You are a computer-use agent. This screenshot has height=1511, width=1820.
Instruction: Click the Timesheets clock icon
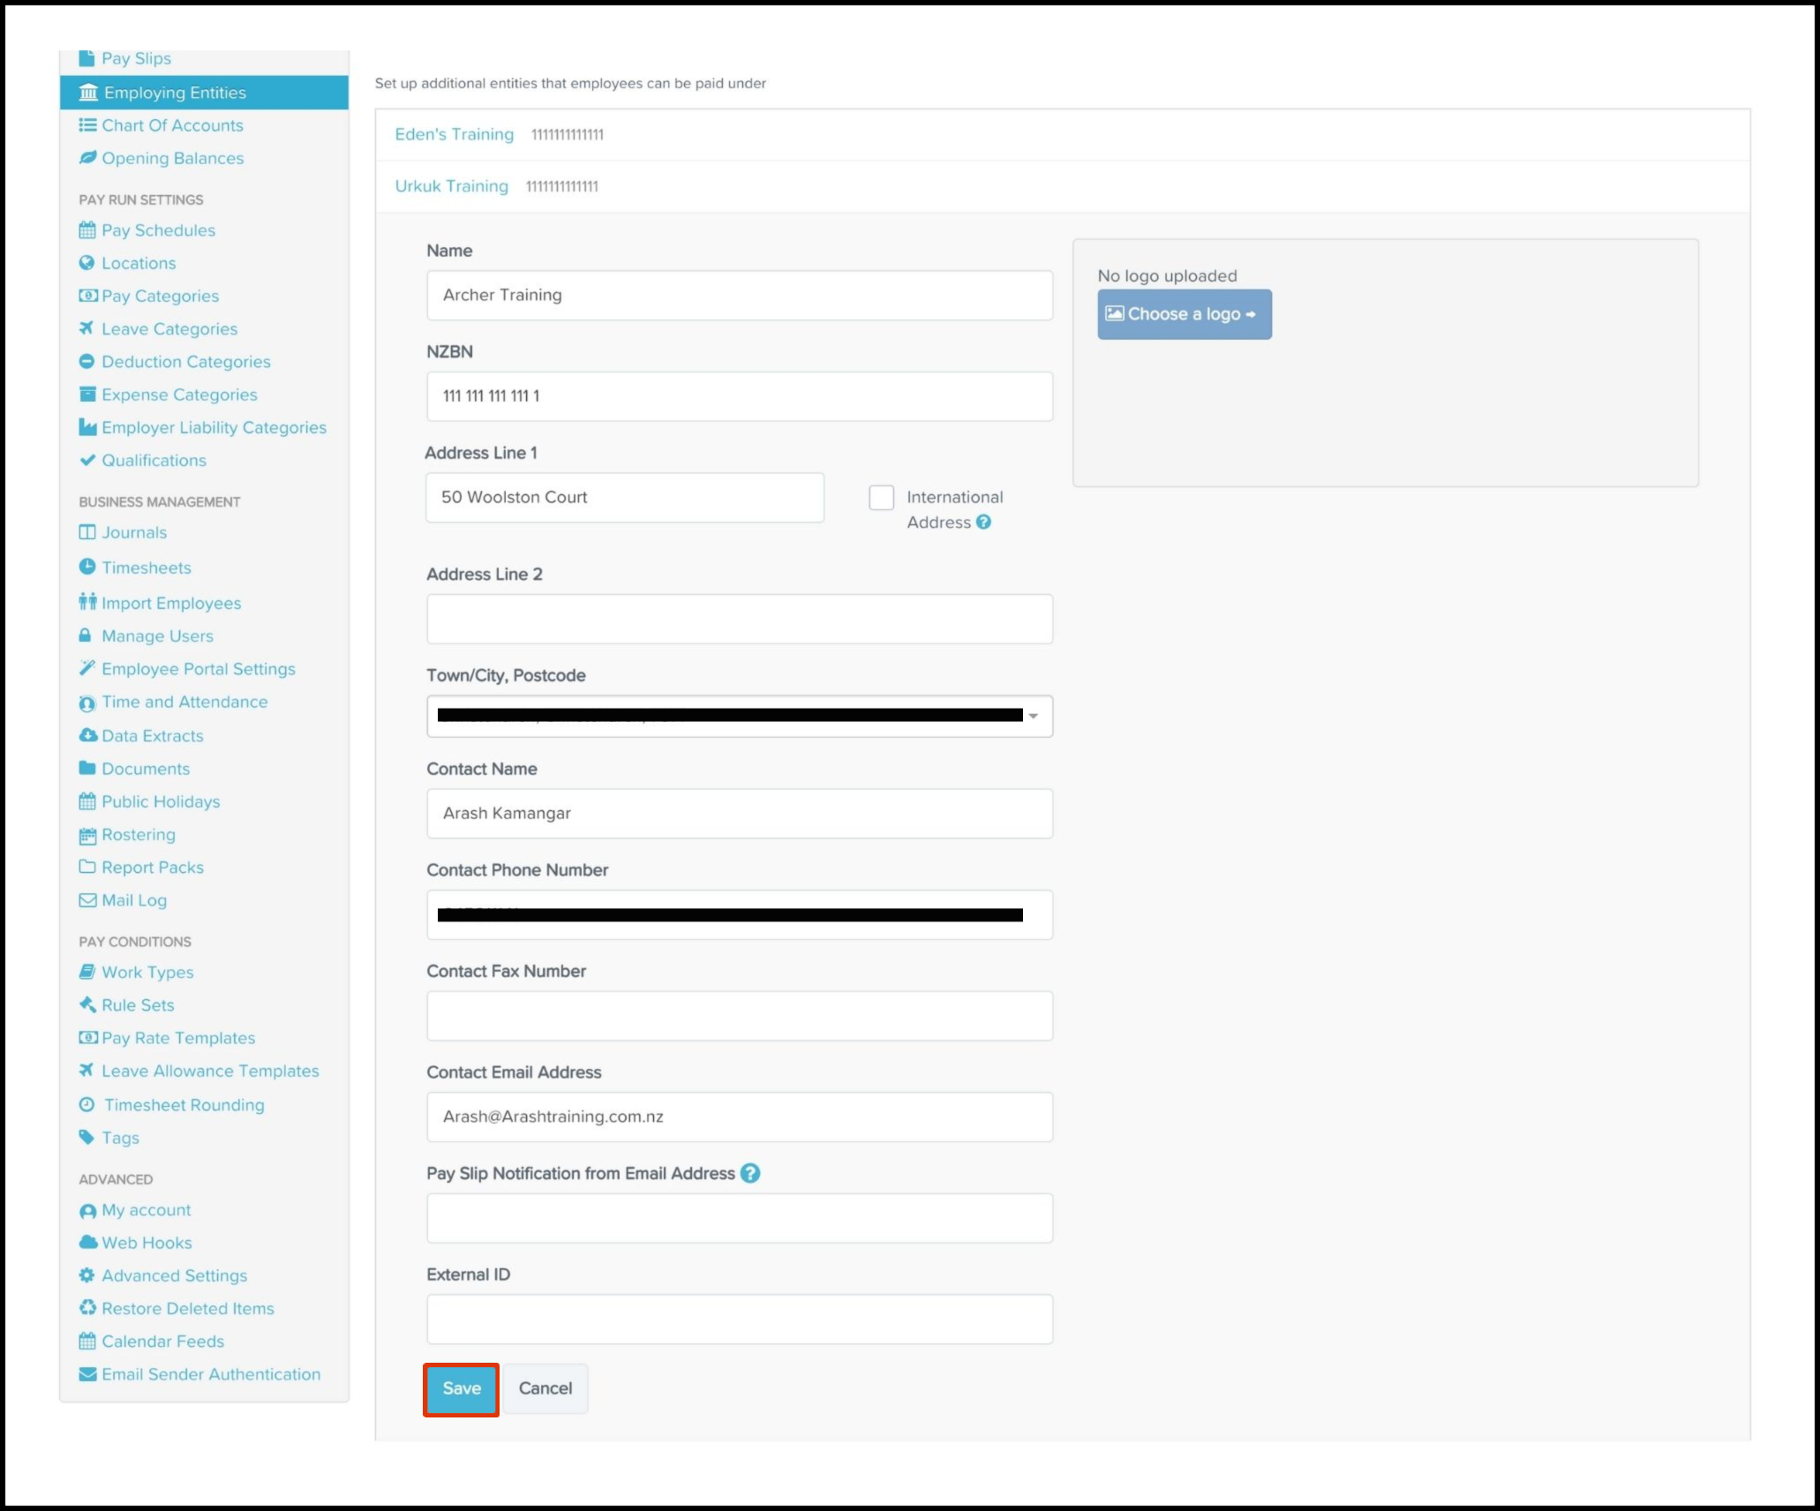86,567
